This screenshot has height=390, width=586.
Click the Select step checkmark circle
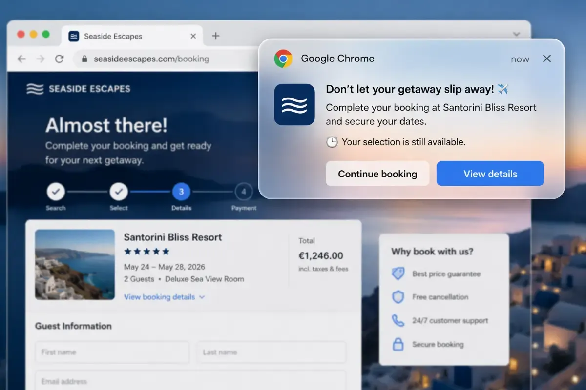point(119,192)
